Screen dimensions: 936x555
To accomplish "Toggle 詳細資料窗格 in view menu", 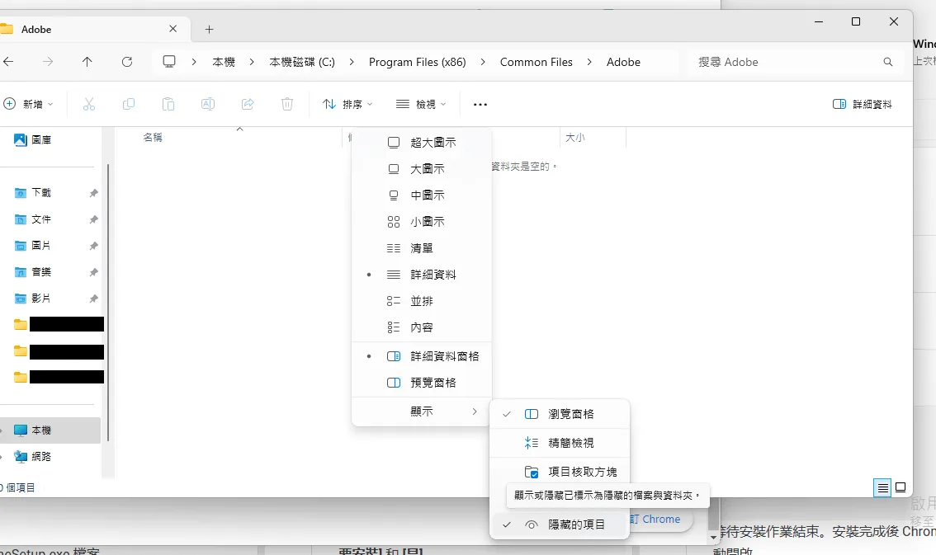I will click(x=422, y=356).
